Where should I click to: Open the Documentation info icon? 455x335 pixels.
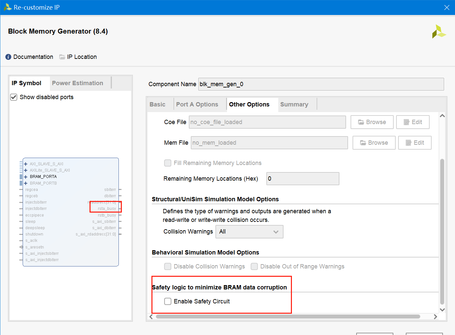click(x=8, y=57)
